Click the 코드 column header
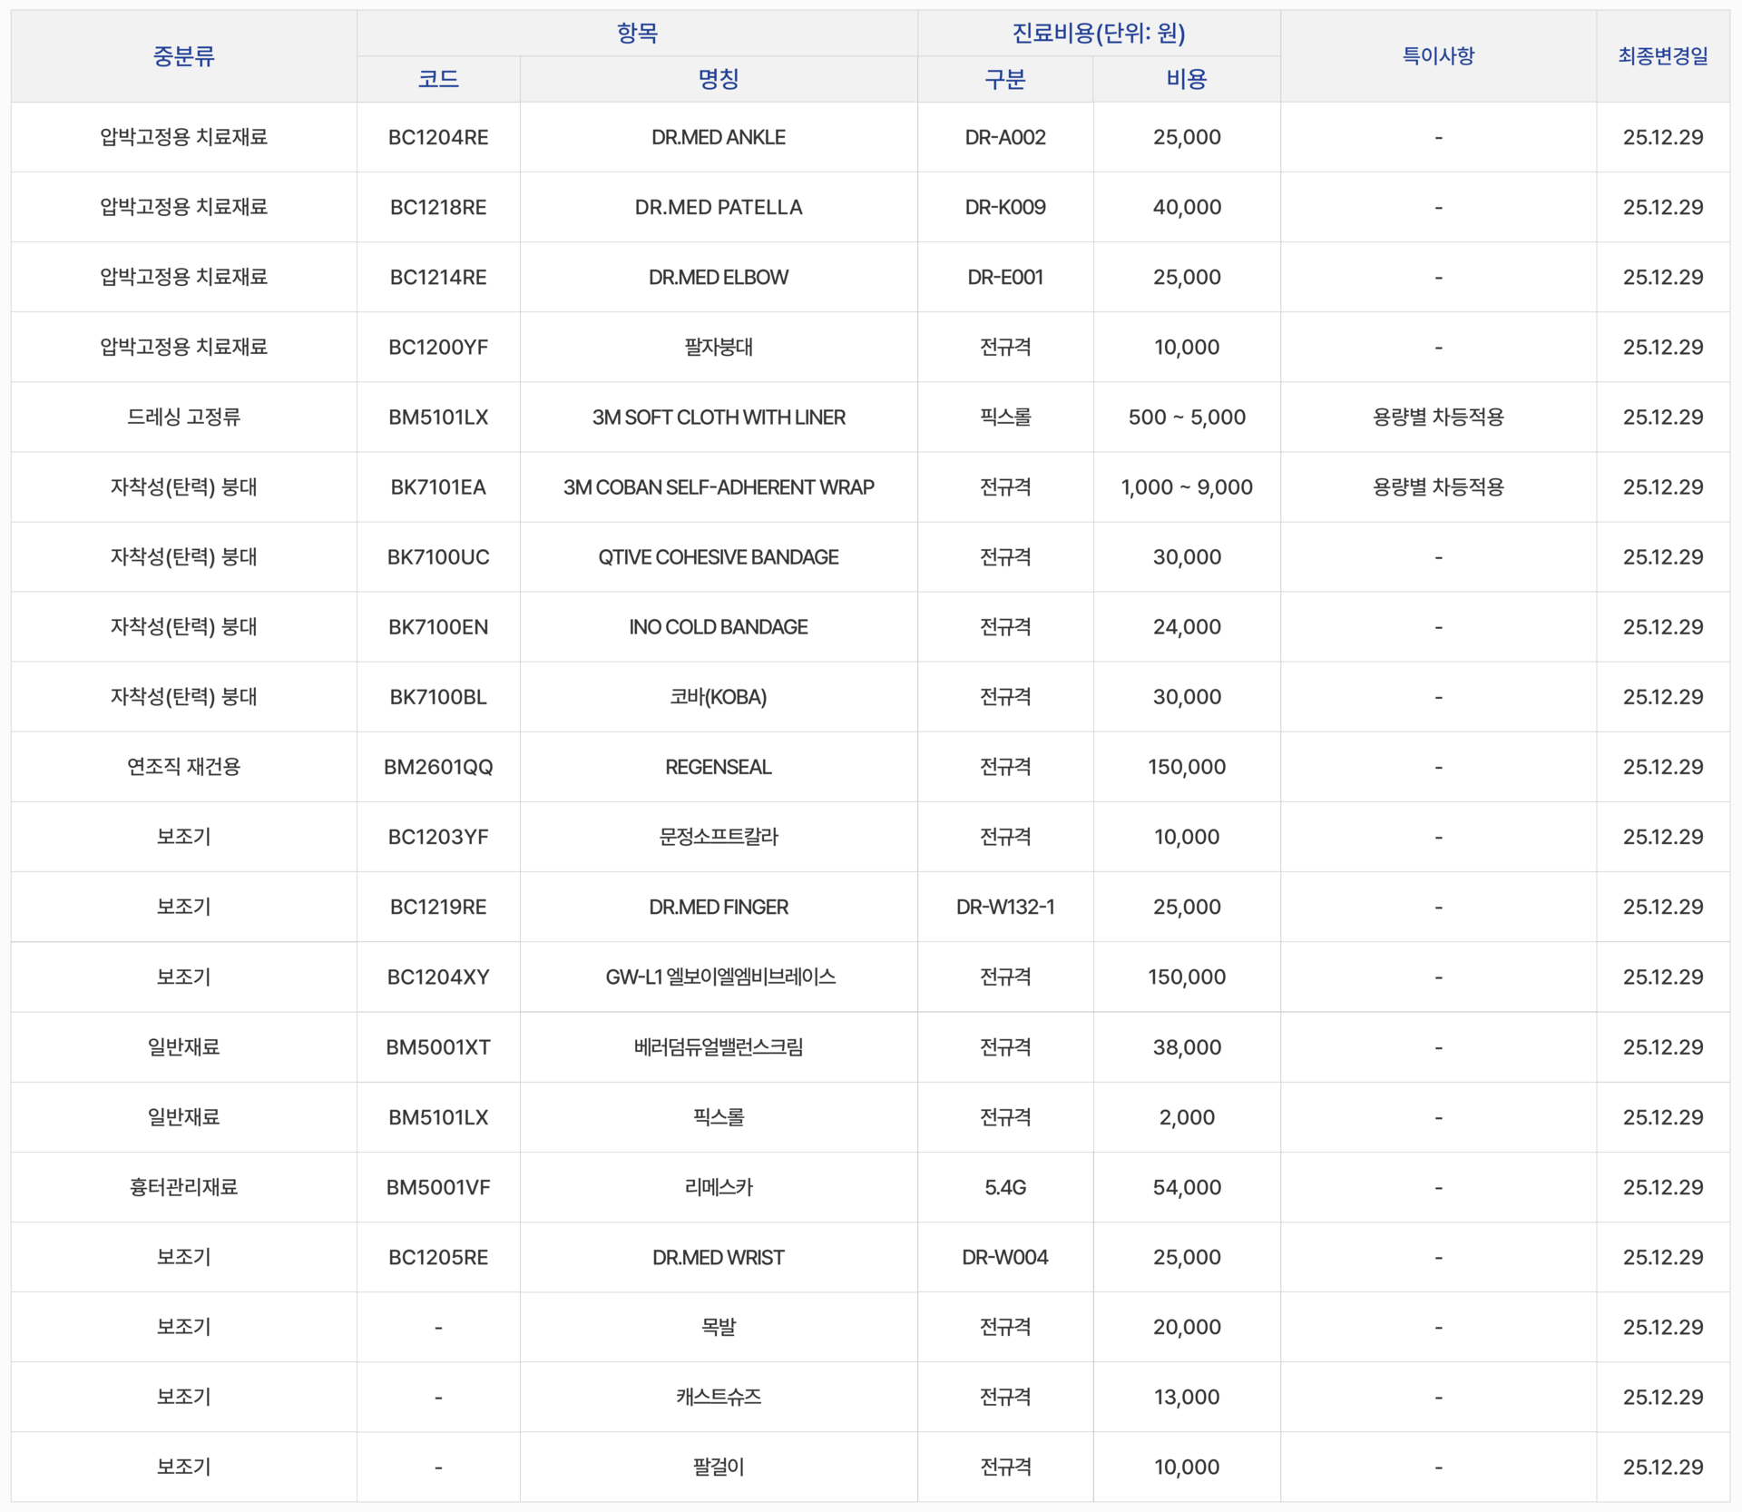1742x1512 pixels. coord(438,79)
